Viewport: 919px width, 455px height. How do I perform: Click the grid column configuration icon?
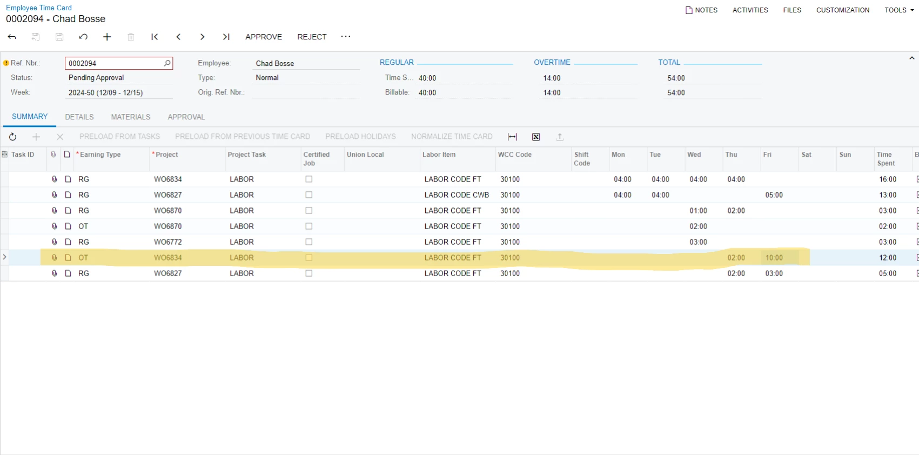[4, 155]
